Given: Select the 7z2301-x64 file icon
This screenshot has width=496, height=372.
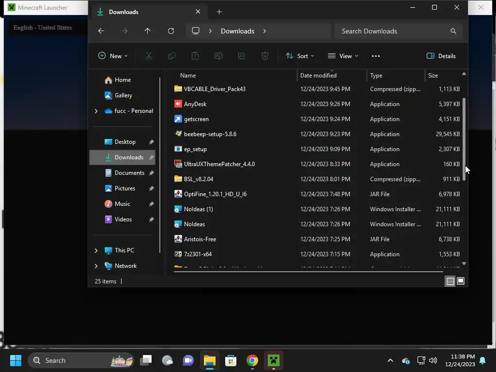Looking at the screenshot, I should [178, 254].
